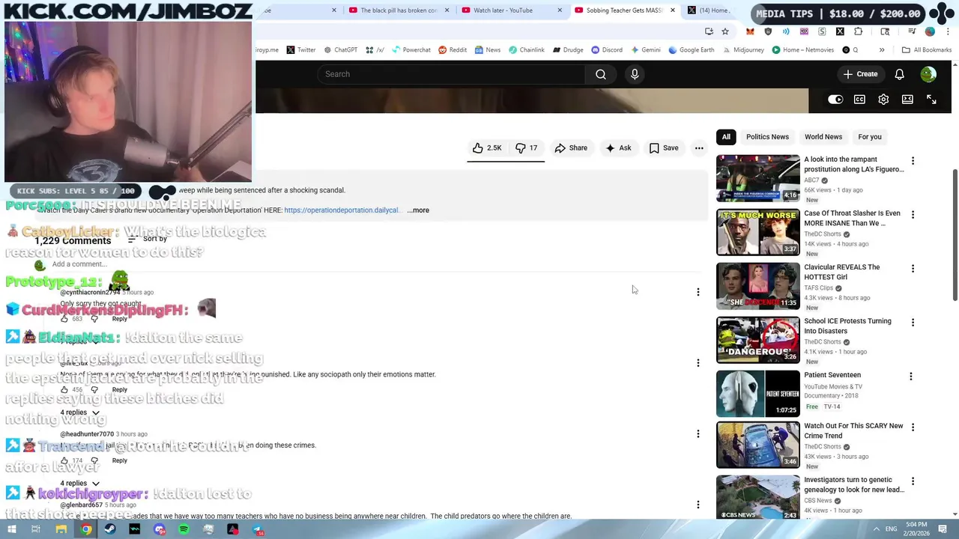Focus the YouTube Search field

pyautogui.click(x=451, y=74)
